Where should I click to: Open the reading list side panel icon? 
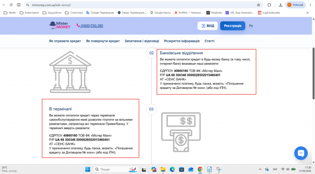click(19, 5)
